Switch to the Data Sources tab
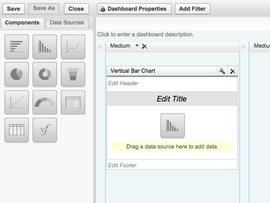 coord(67,23)
